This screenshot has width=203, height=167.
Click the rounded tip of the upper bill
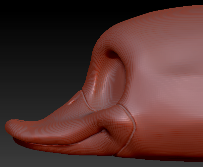pos(10,127)
